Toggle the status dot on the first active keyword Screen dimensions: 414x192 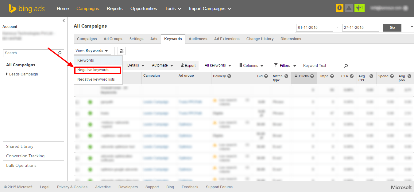pos(90,102)
